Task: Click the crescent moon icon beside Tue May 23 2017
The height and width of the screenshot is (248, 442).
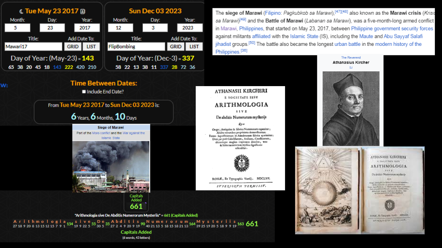Action: [x=21, y=12]
